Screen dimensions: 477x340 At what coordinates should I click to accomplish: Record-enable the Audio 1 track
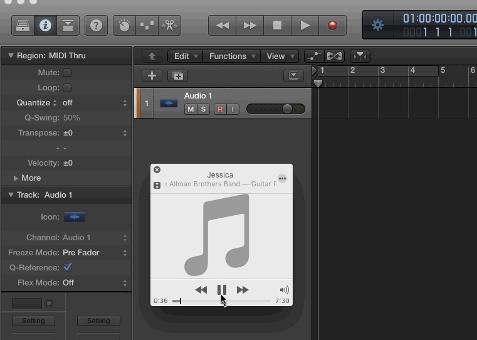tap(220, 109)
